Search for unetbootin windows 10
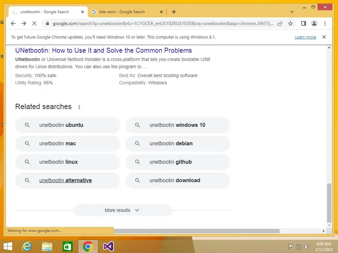 coord(178,125)
